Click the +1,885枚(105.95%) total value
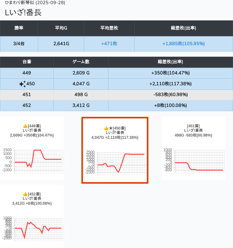Screen dimensions: 233x248 click(x=184, y=44)
